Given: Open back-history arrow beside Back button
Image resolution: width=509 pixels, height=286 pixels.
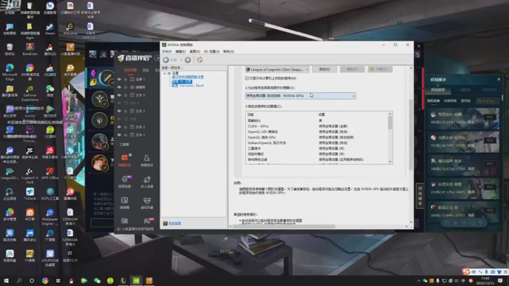Looking at the screenshot, I should point(181,60).
